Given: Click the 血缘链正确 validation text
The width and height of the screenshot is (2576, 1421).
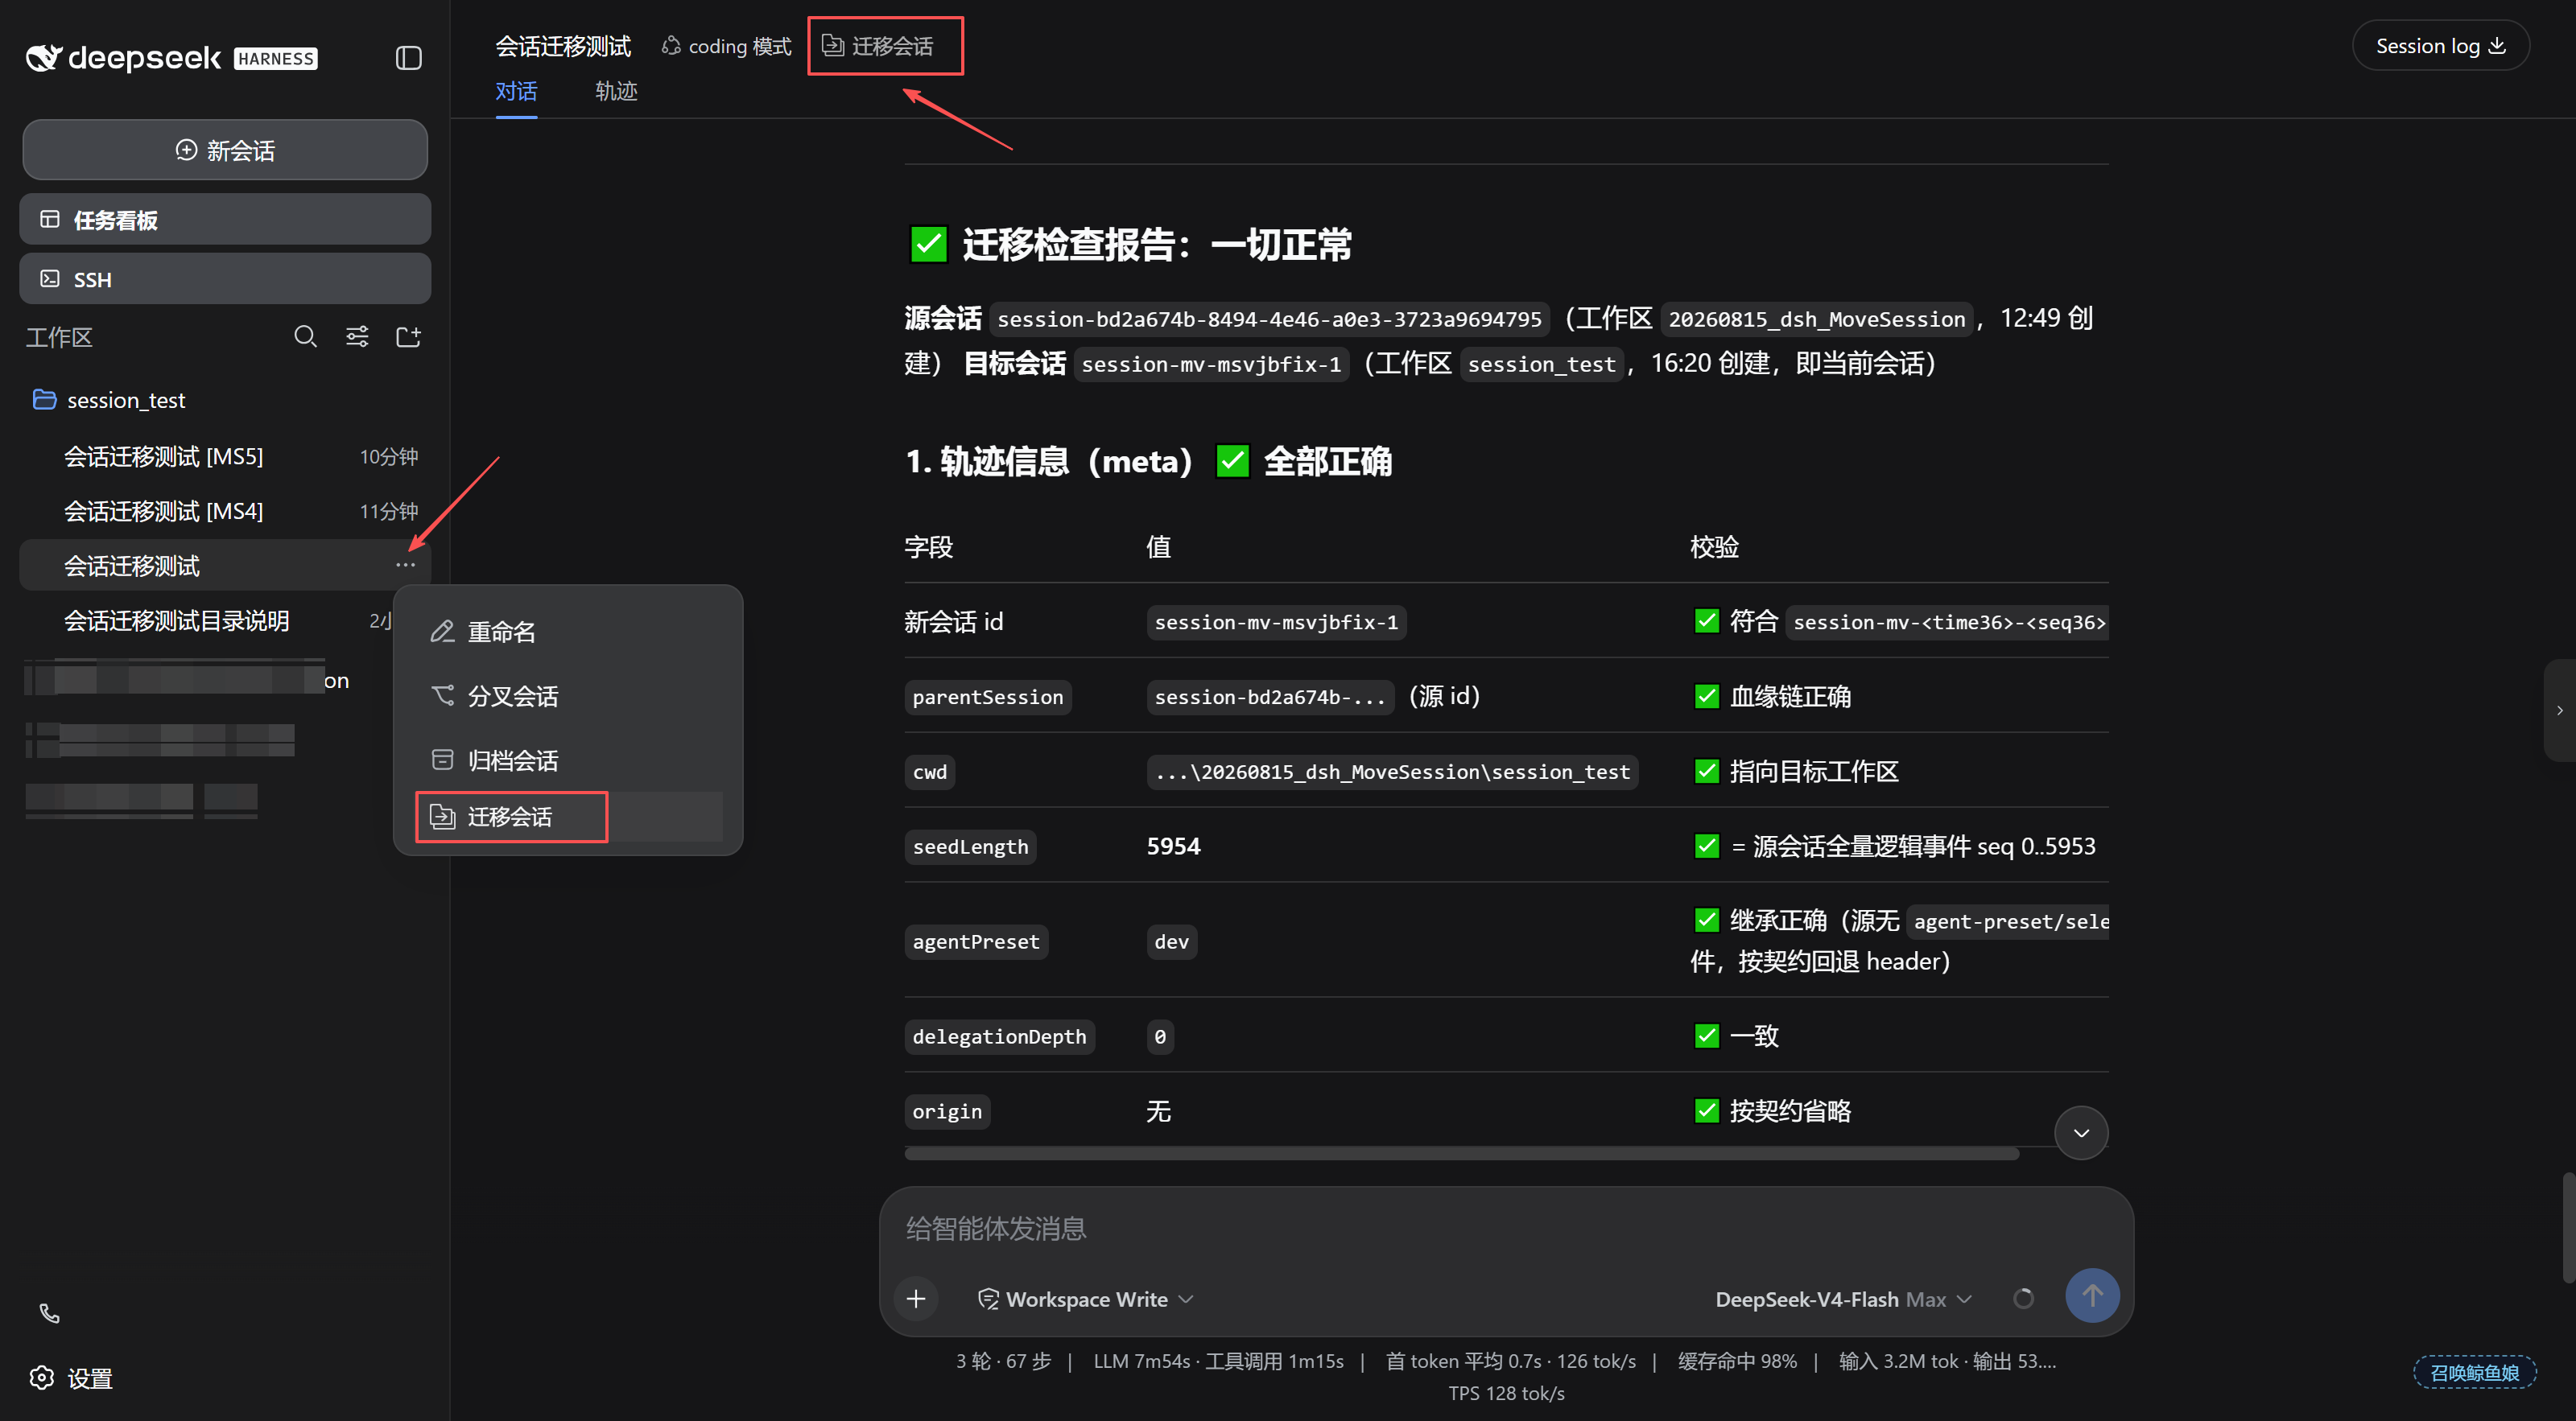Looking at the screenshot, I should click(x=1790, y=697).
